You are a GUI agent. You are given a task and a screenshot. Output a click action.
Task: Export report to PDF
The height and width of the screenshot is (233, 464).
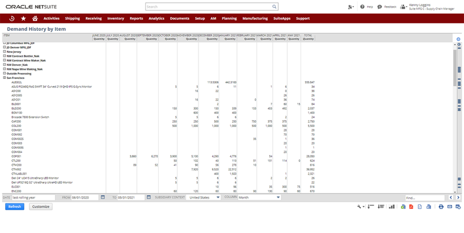[x=411, y=207]
